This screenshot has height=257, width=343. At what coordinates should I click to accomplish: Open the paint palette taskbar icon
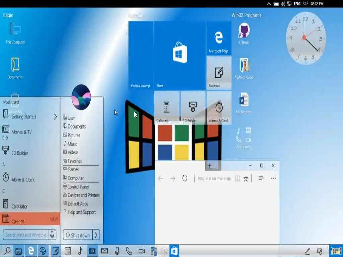pyautogui.click(x=43, y=251)
